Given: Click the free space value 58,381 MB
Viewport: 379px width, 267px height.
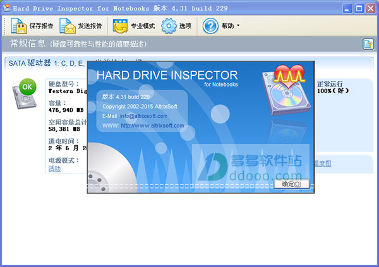Looking at the screenshot, I should (64, 129).
